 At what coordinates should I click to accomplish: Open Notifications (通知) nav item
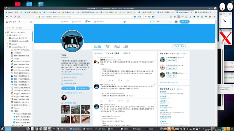(x=88, y=21)
